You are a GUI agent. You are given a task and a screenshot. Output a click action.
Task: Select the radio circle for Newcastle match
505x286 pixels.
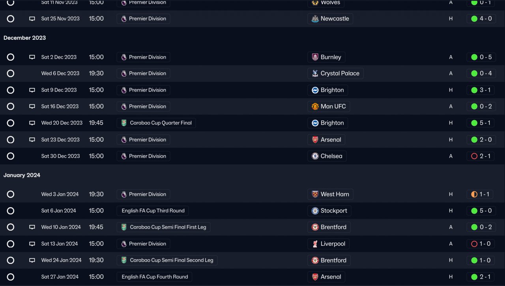tap(11, 19)
